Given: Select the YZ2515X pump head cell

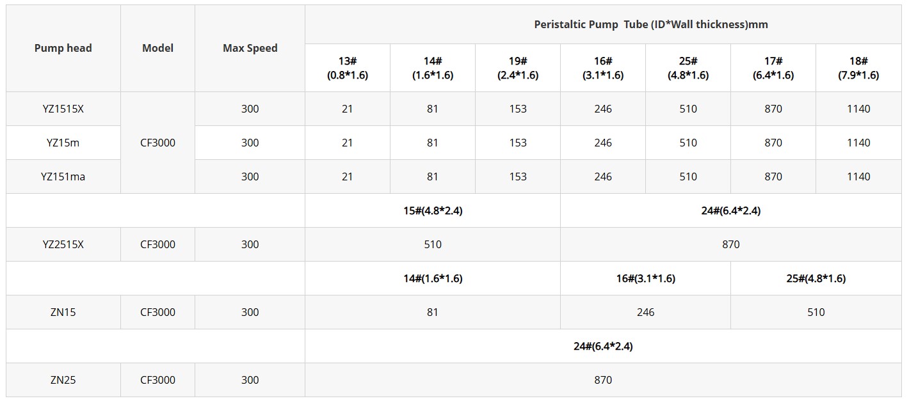Looking at the screenshot, I should [63, 244].
